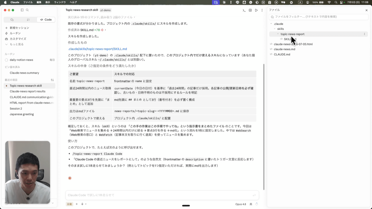372x209 pixels.
Task: Toggle the sidebar panel icon
Action: [x=22, y=10]
